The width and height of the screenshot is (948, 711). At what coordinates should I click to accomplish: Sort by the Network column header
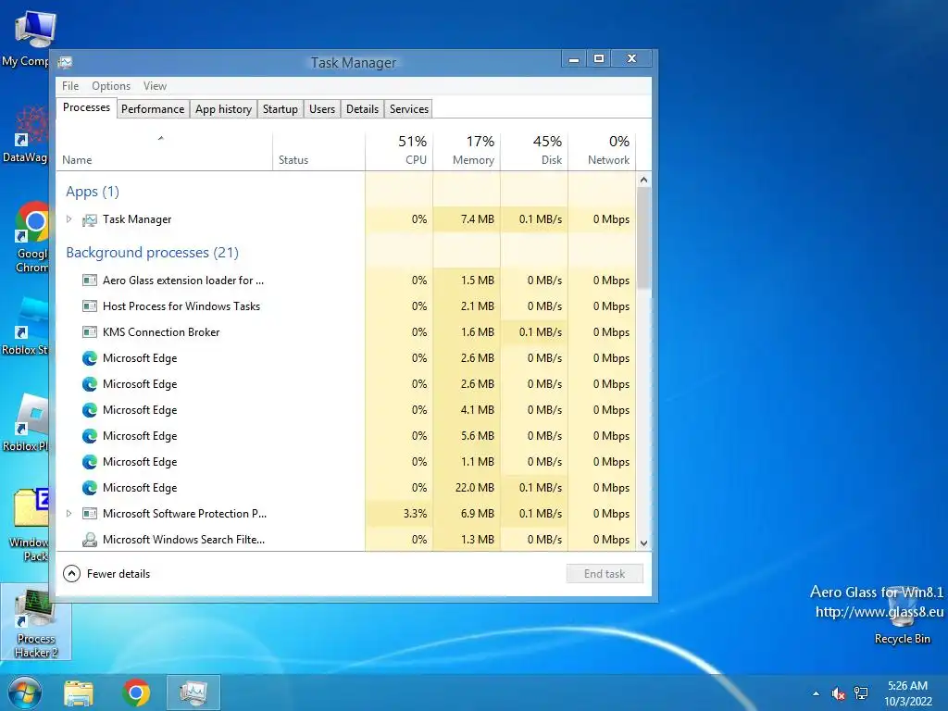click(x=602, y=150)
